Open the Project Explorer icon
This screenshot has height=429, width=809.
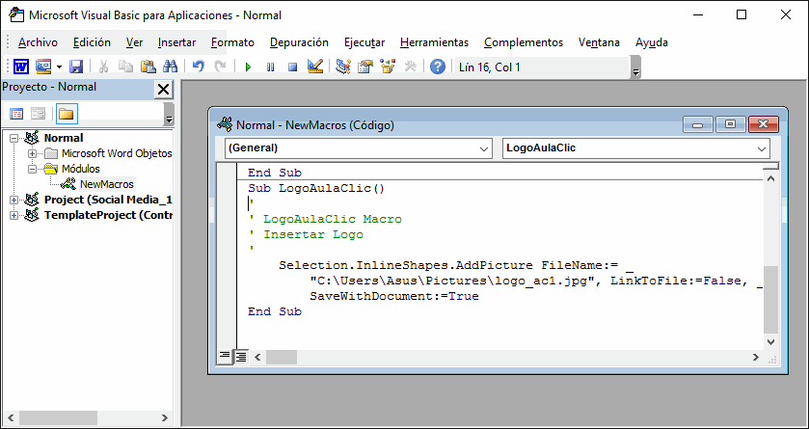342,67
